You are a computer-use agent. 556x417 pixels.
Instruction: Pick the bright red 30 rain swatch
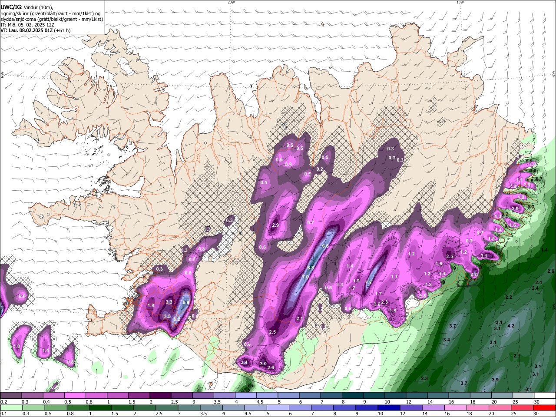point(545,407)
